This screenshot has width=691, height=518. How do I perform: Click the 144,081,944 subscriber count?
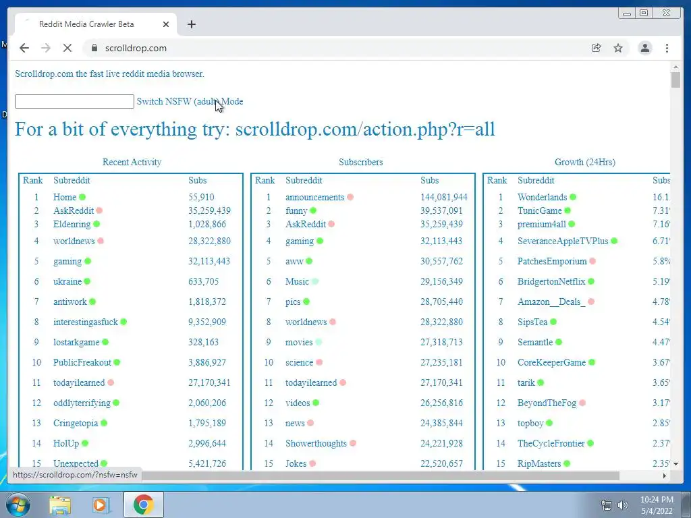[444, 197]
